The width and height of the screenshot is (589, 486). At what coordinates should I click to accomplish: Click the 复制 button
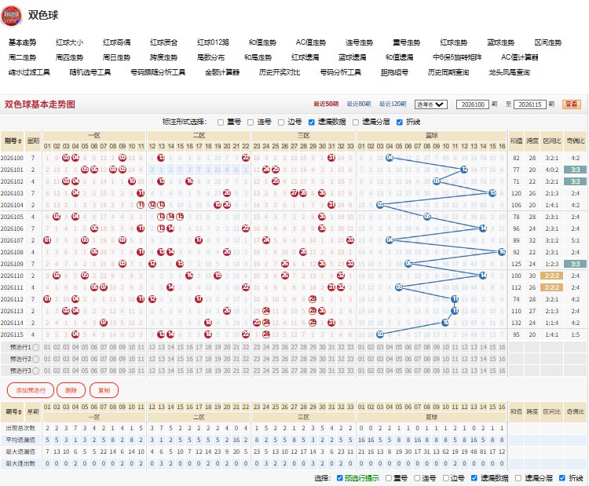[104, 390]
